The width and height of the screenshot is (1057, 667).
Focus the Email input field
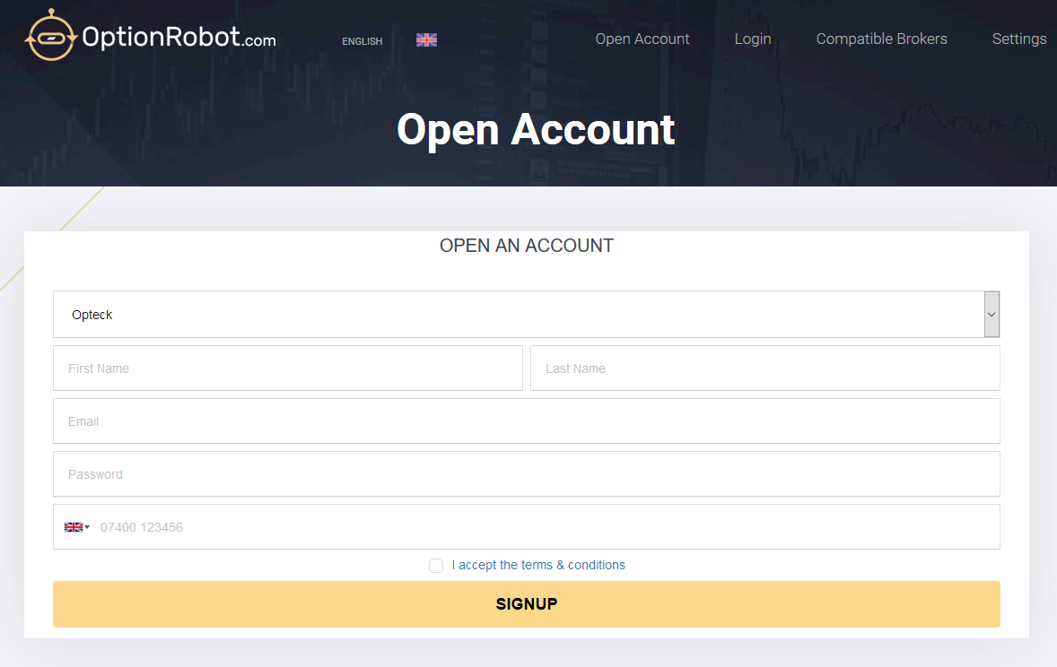click(x=527, y=421)
